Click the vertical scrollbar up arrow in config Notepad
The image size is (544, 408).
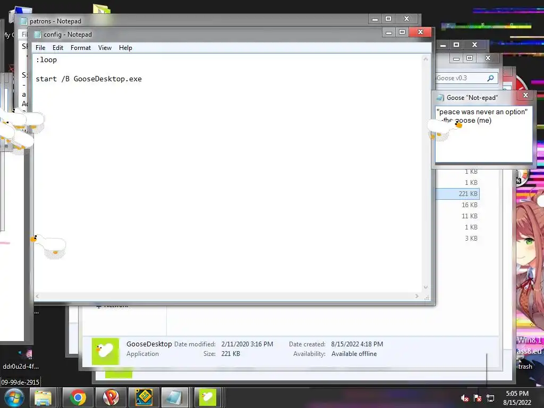click(426, 59)
